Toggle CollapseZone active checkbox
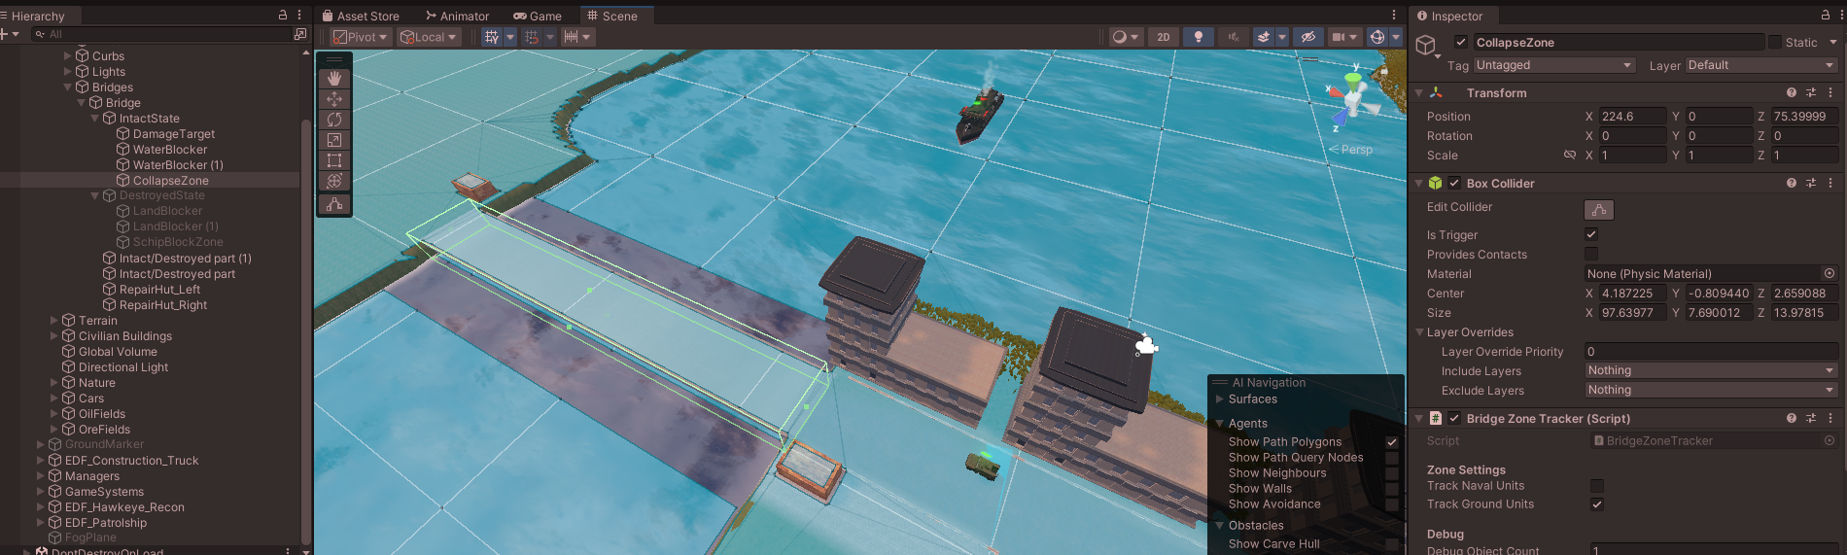Viewport: 1847px width, 555px height. coord(1460,42)
